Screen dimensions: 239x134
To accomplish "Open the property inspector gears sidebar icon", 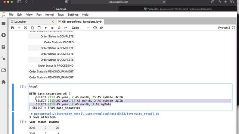I will 3,58.
